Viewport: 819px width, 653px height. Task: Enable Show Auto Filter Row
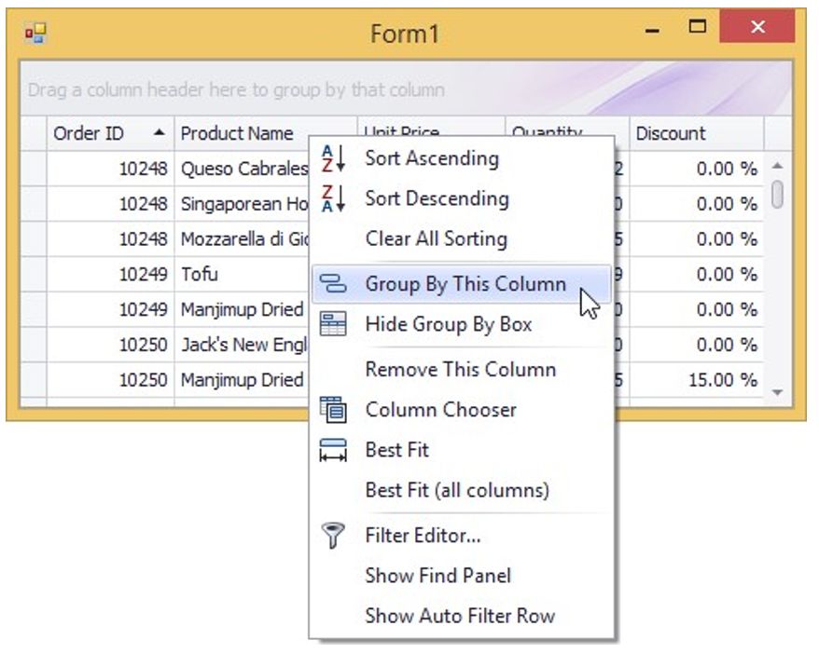pyautogui.click(x=459, y=616)
